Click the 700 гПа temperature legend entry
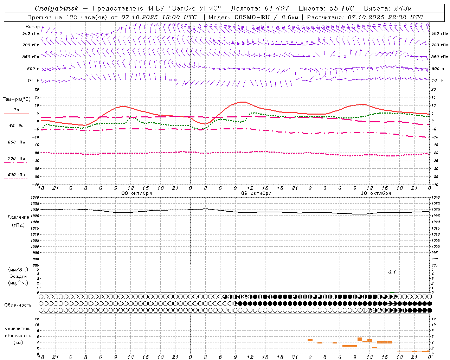The width and height of the screenshot is (450, 360). (17, 159)
